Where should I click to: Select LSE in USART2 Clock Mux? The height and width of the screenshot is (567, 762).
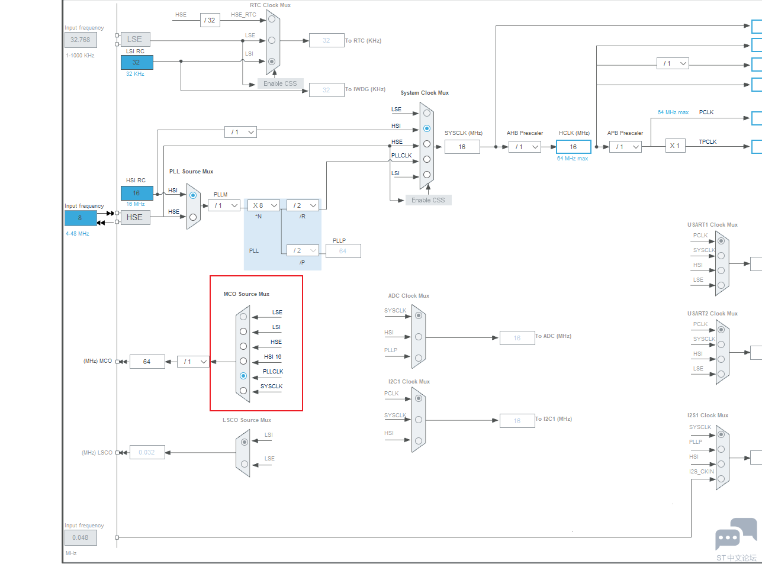coord(721,374)
